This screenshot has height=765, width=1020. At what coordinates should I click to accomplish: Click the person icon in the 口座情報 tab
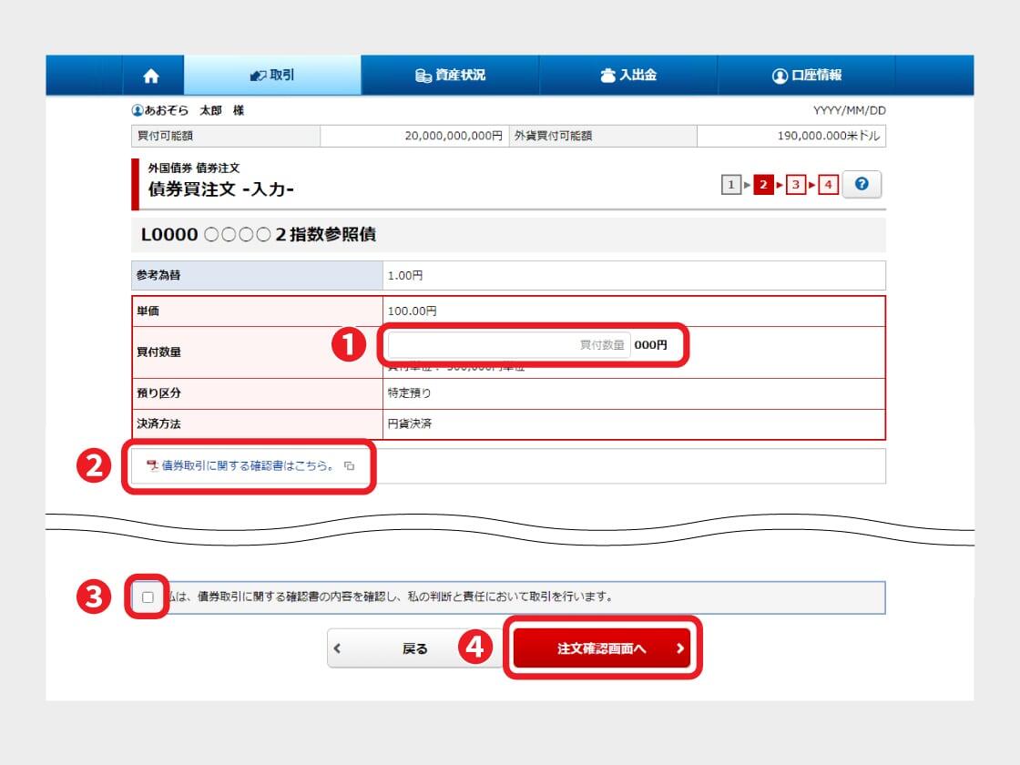coord(779,76)
